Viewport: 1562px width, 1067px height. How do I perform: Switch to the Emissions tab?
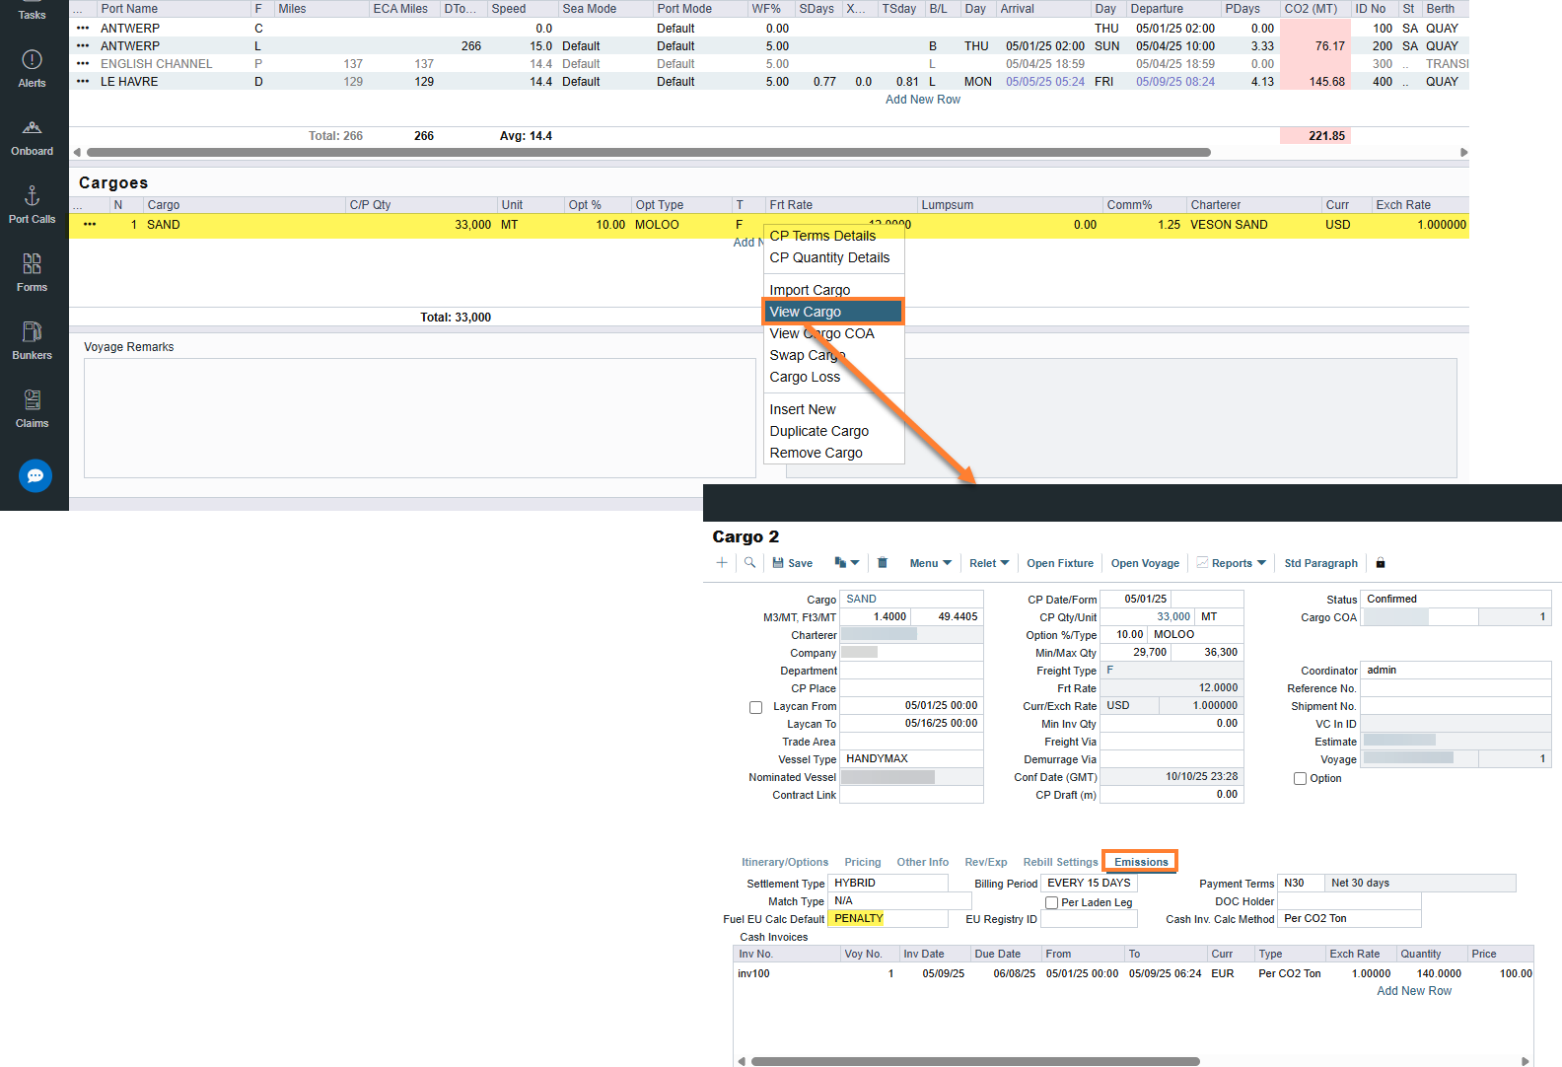(x=1140, y=862)
